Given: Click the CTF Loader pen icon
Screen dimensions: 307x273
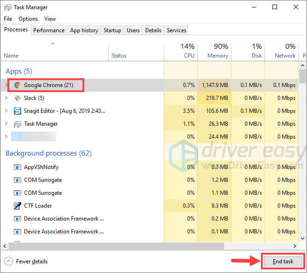Looking at the screenshot, I should [x=18, y=206].
